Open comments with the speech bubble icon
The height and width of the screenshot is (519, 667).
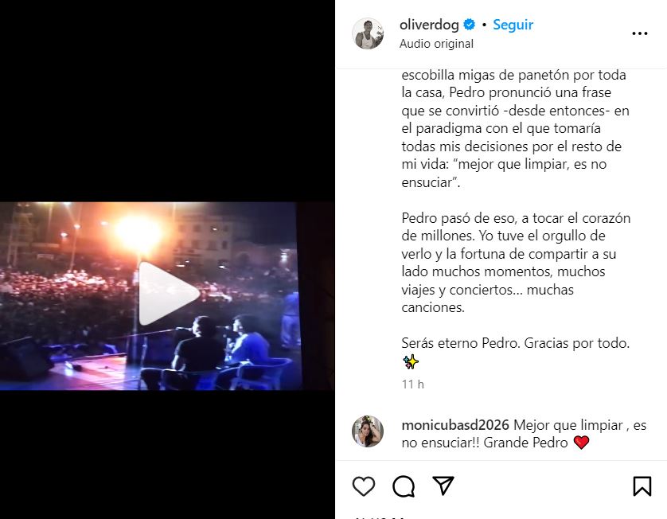pos(404,486)
